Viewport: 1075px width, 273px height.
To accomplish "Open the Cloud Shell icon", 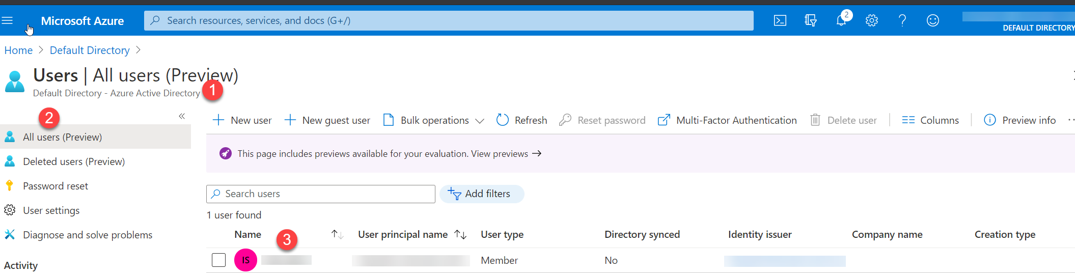I will pyautogui.click(x=780, y=20).
